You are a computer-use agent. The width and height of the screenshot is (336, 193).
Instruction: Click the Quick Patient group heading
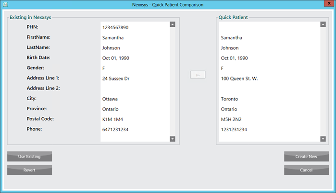click(233, 17)
